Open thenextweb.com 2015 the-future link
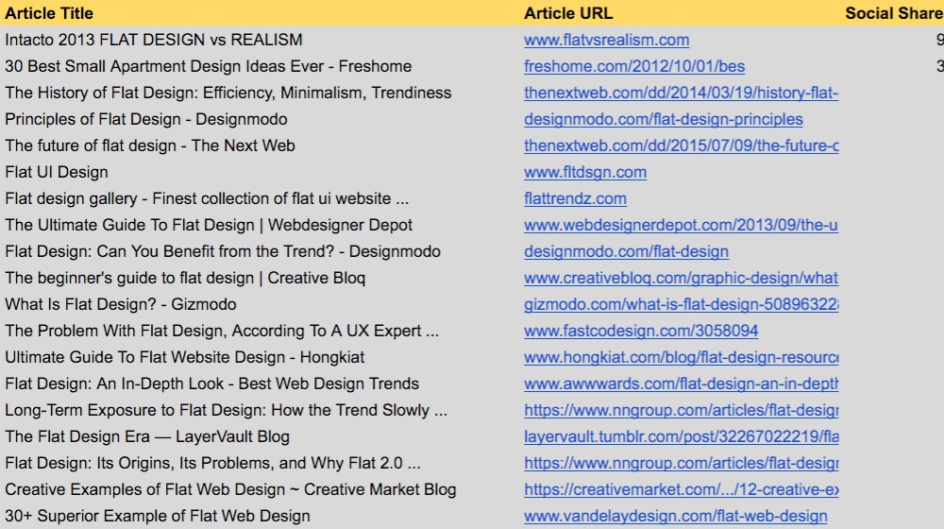 tap(681, 146)
